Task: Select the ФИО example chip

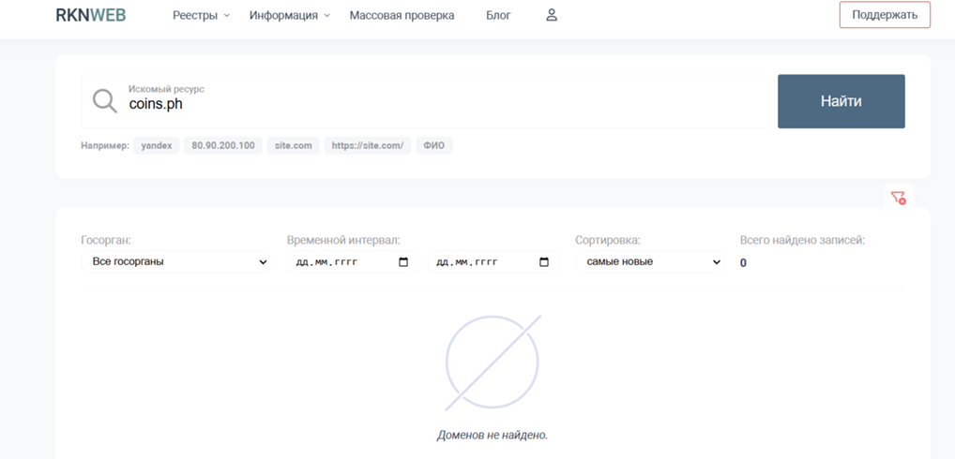Action: [x=433, y=146]
